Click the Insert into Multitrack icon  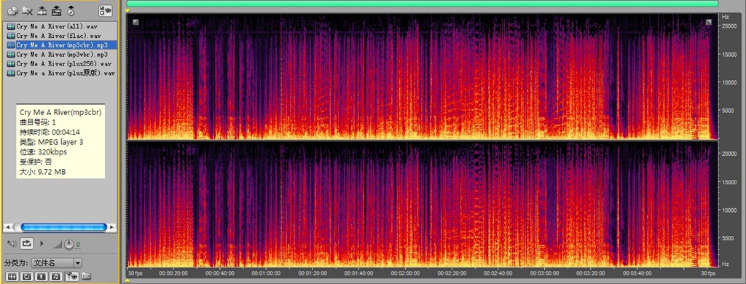click(x=42, y=10)
